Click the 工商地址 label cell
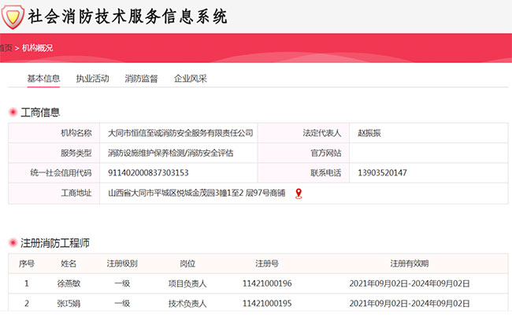Screen dimensions: 512x321 click(x=54, y=194)
